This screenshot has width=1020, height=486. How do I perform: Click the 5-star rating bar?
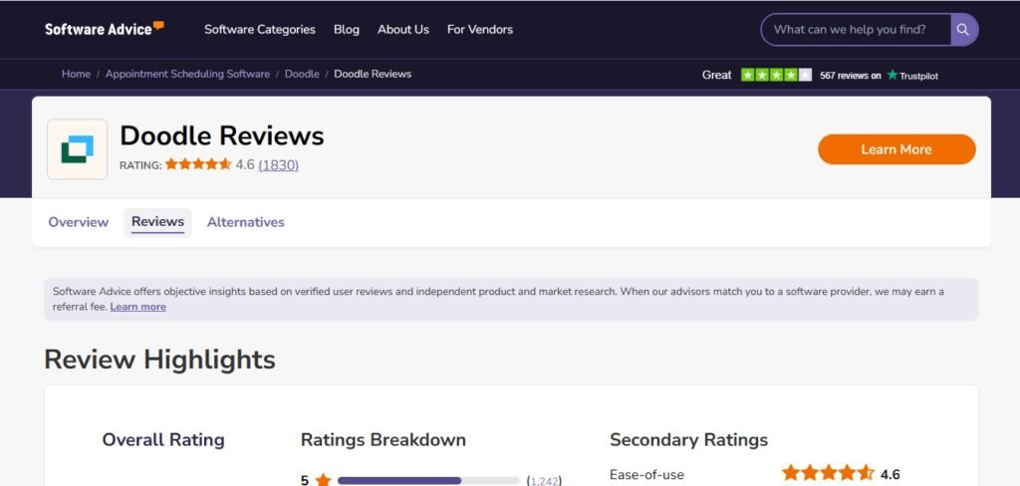pos(428,481)
